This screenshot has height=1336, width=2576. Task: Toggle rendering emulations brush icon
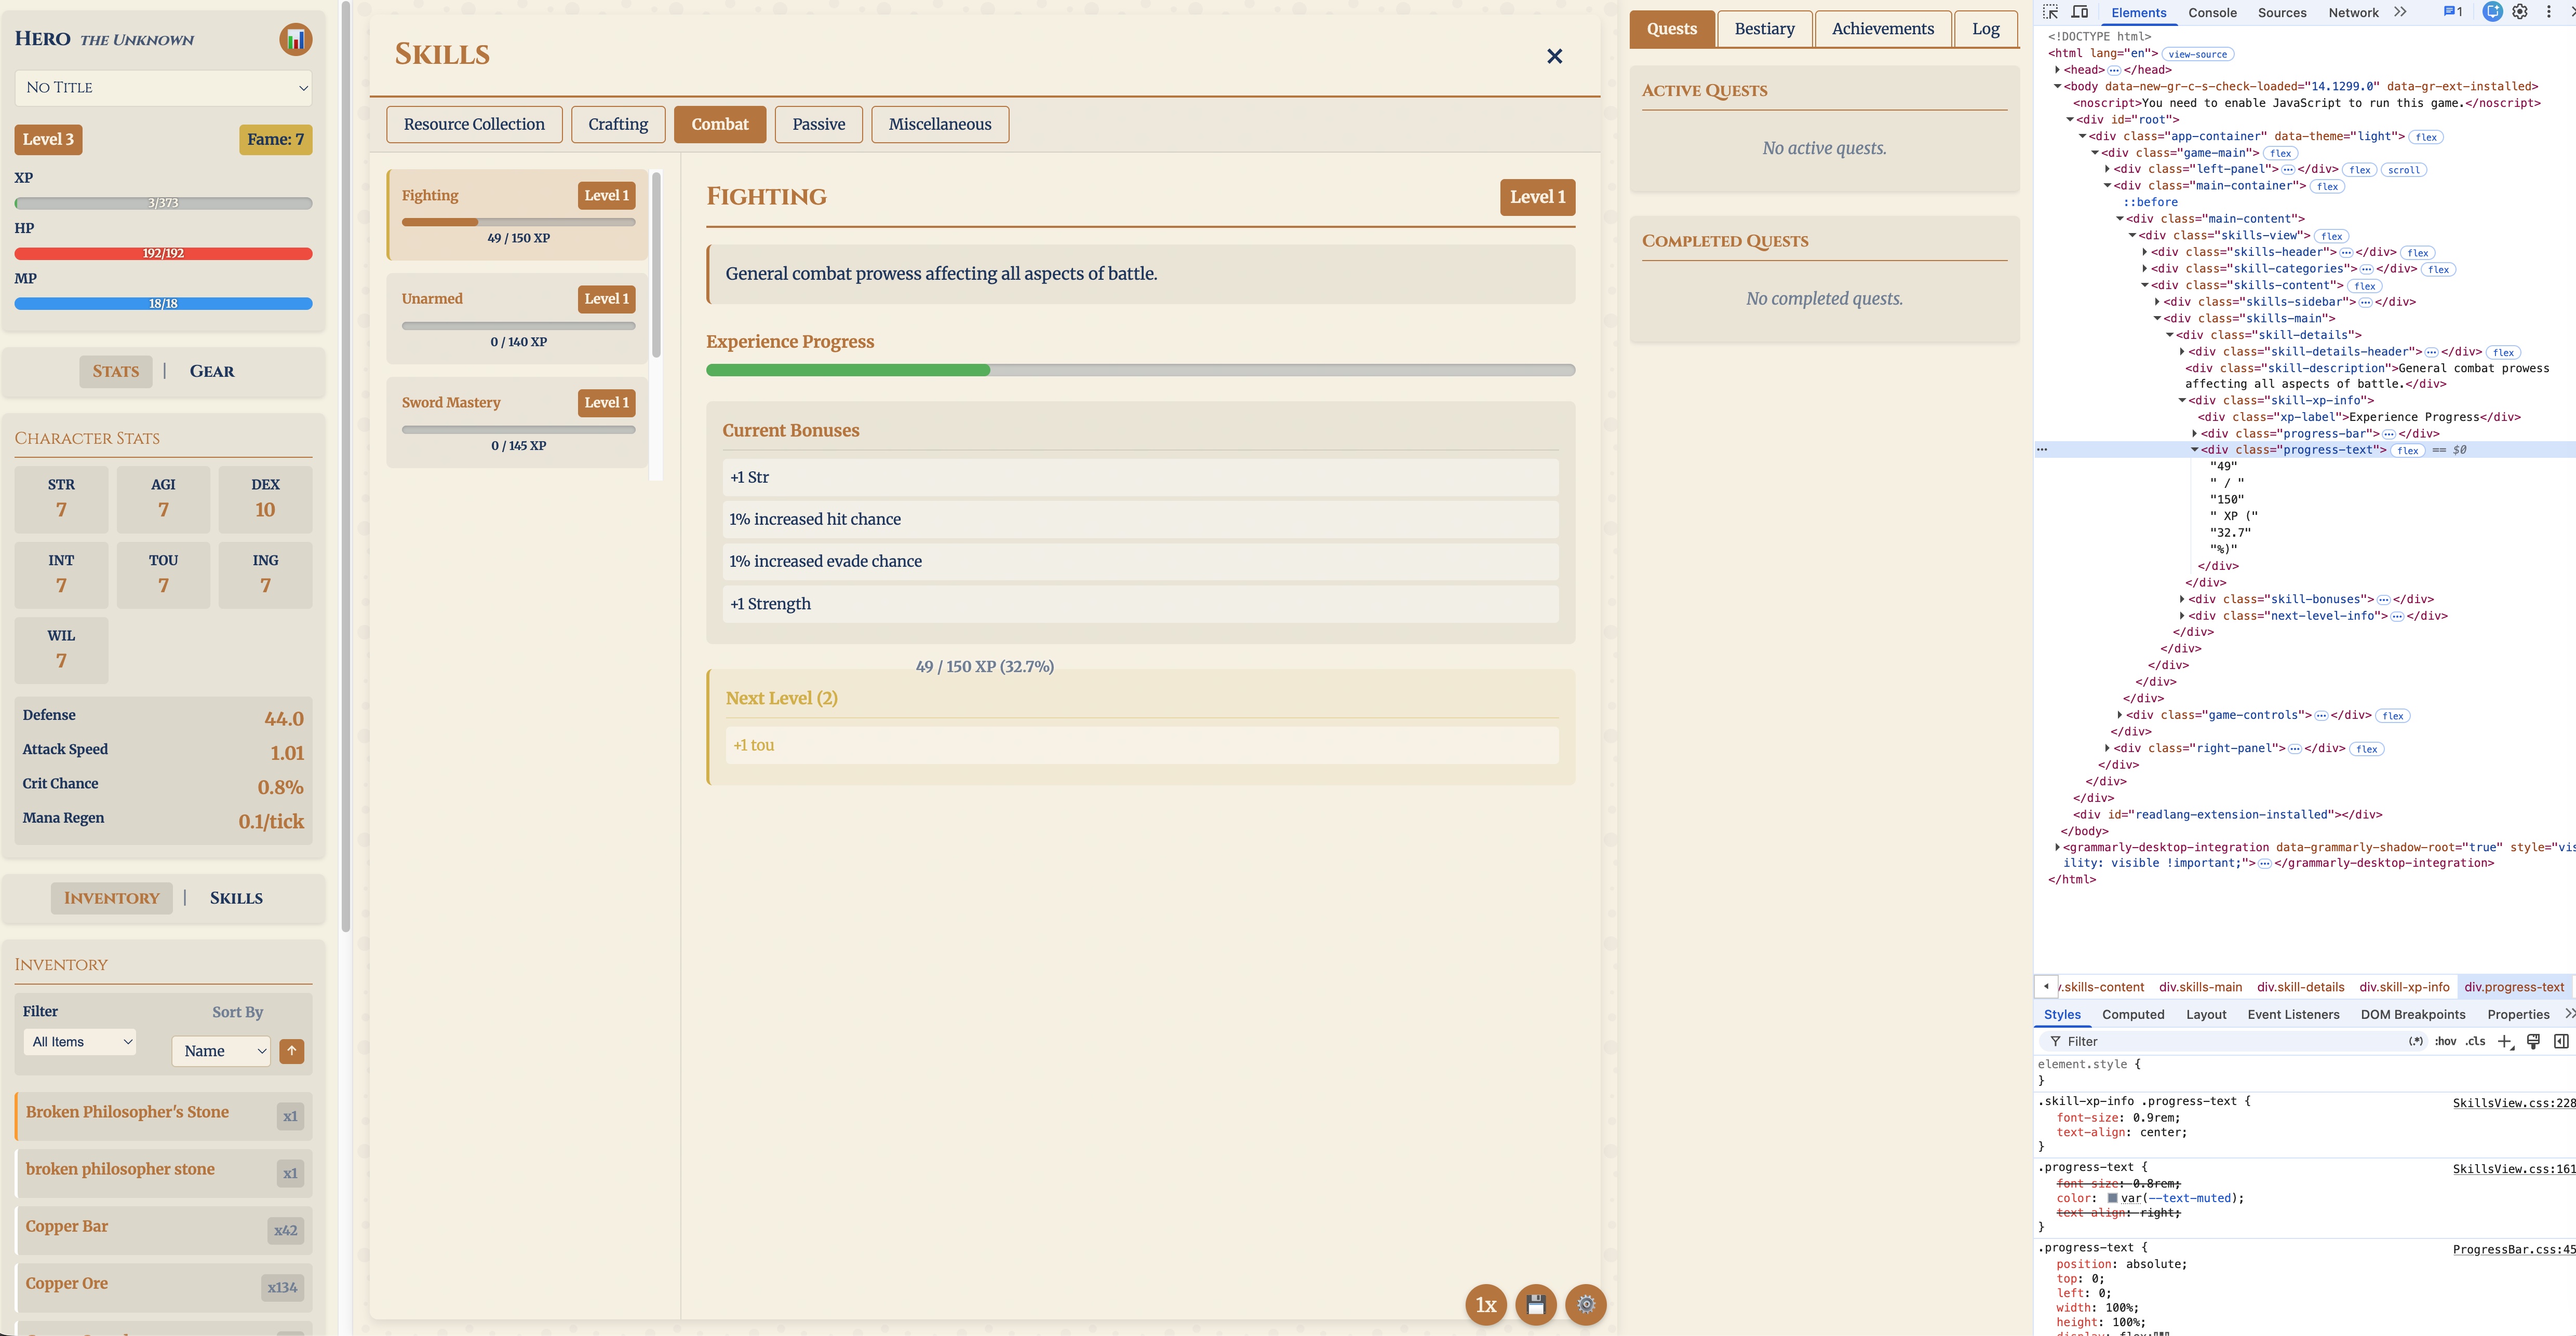tap(2533, 1041)
